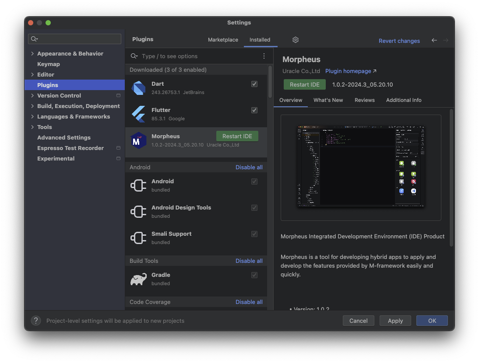Expand the Version Control section
Image resolution: width=479 pixels, height=363 pixels.
[x=32, y=95]
